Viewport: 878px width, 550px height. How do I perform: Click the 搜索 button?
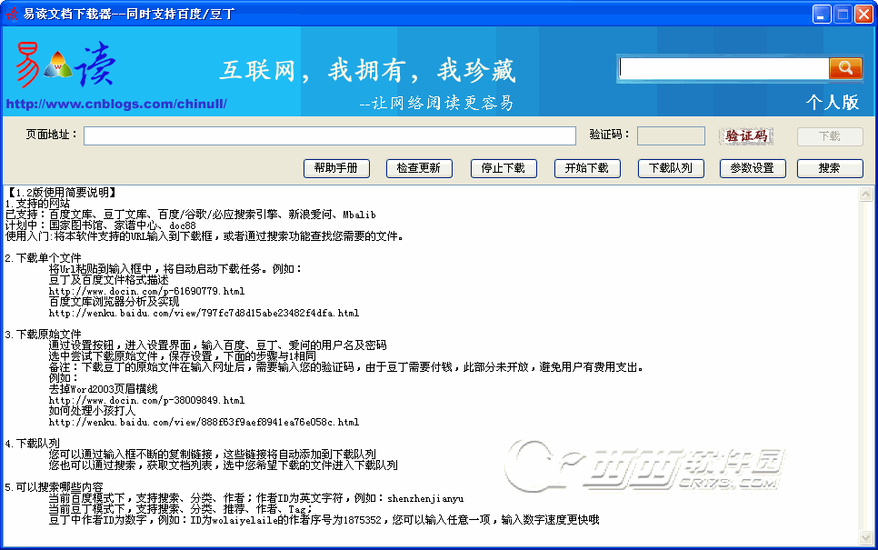tap(830, 168)
